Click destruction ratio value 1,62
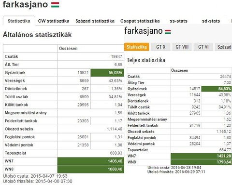Image resolution: width=232 pixels, height=185 pixels. point(227,119)
